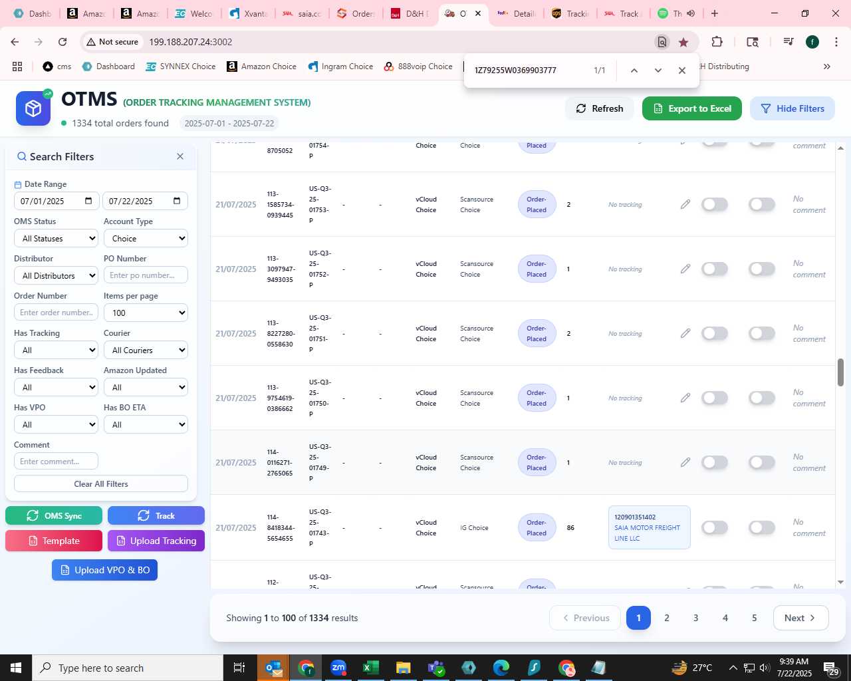Open the Ingram Choice bookmark
This screenshot has height=681, width=851.
coord(340,67)
